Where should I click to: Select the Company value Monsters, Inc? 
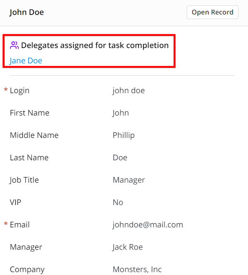click(x=137, y=269)
